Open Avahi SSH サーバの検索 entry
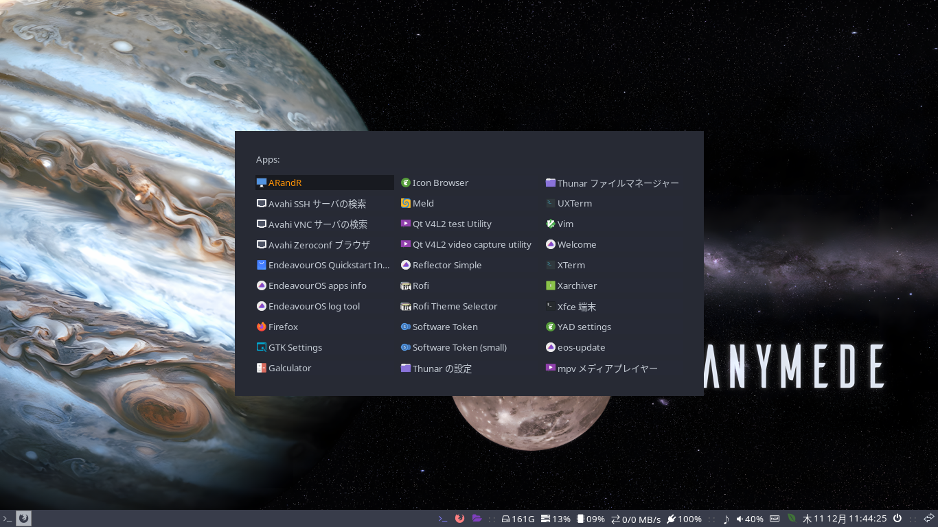938x527 pixels. click(x=325, y=203)
